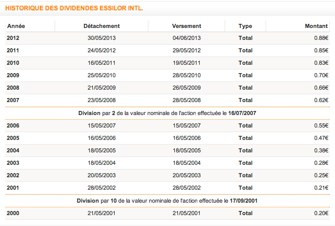Click detachment date 16/05/2006

102,138
